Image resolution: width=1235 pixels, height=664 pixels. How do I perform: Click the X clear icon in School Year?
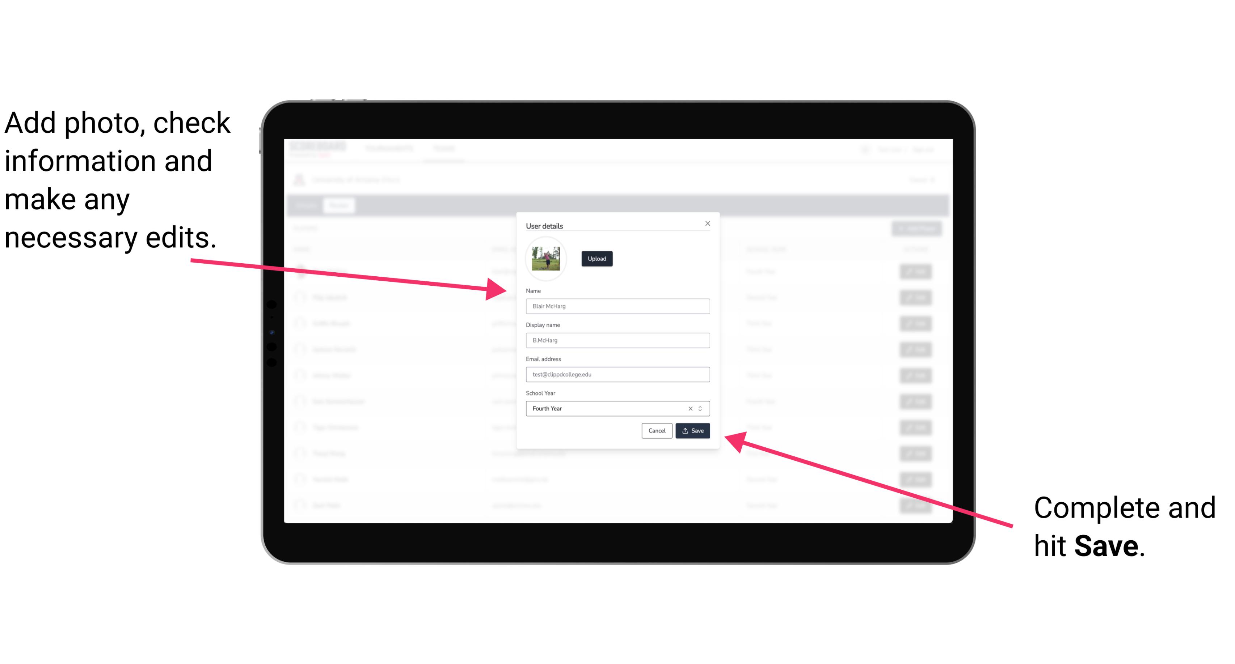687,407
